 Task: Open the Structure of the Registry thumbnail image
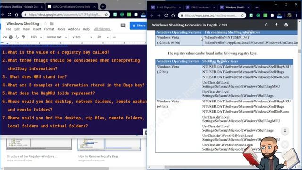click(39, 144)
